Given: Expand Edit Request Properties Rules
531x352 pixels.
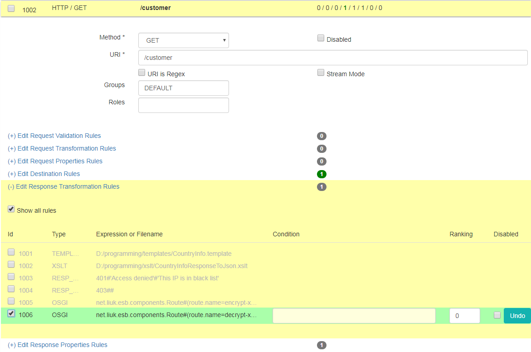Looking at the screenshot, I should (55, 161).
